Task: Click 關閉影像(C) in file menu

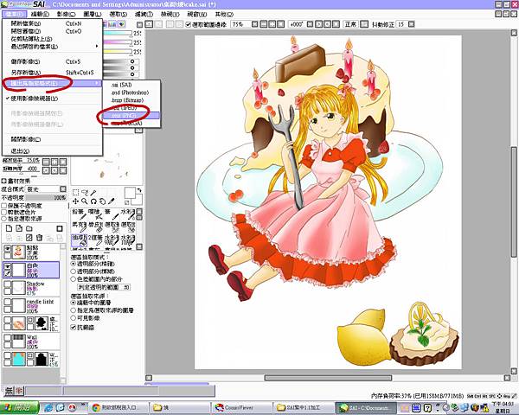Action: pos(52,139)
